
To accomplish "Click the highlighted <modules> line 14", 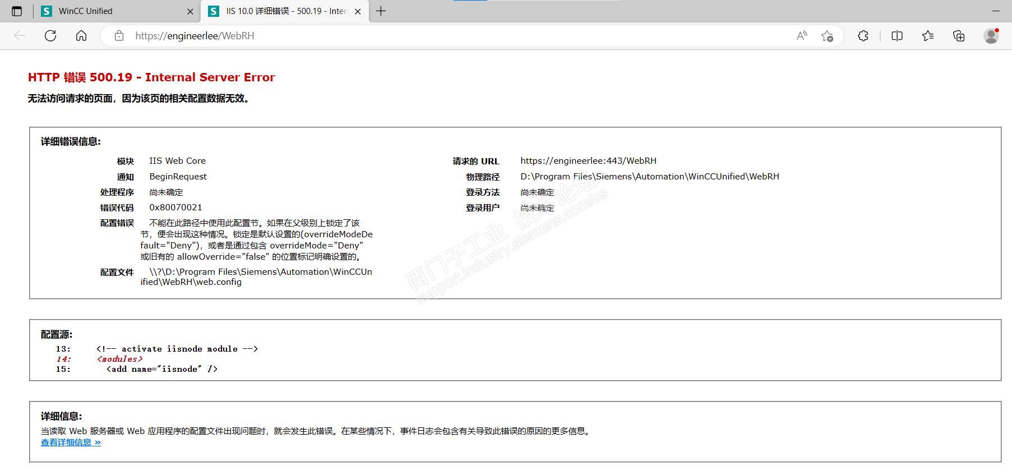I will click(119, 359).
